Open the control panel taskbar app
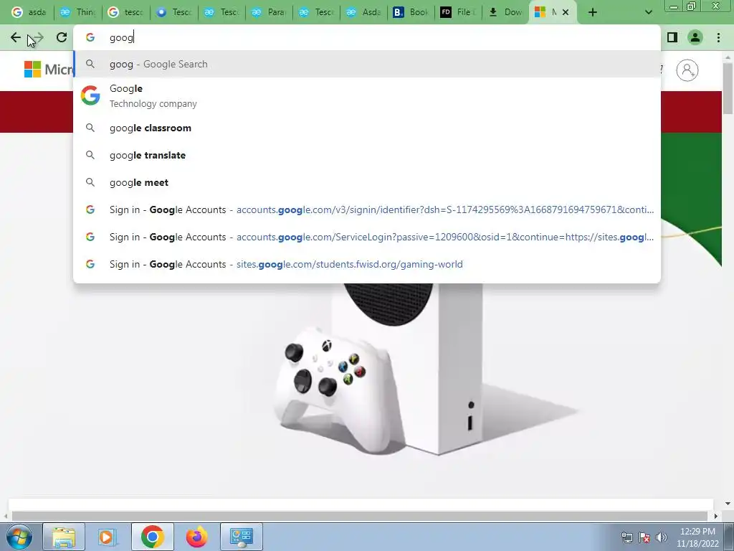 click(242, 537)
